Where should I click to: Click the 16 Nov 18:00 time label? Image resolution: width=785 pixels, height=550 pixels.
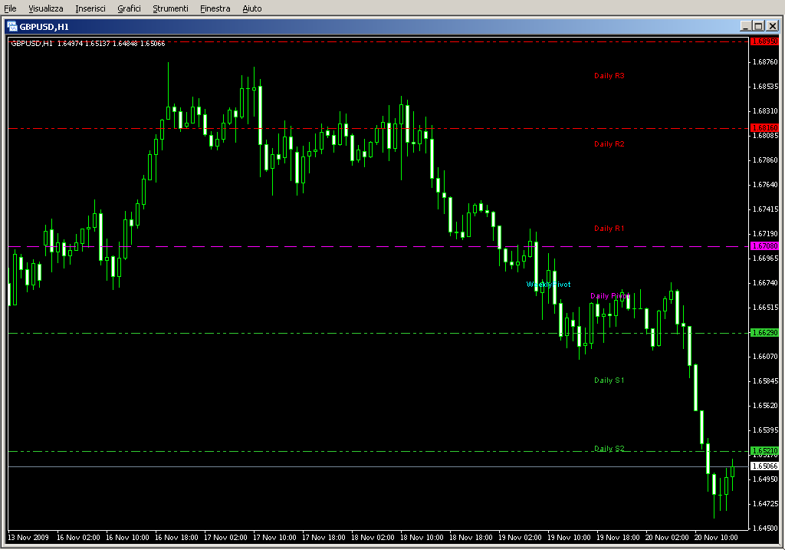[x=176, y=538]
